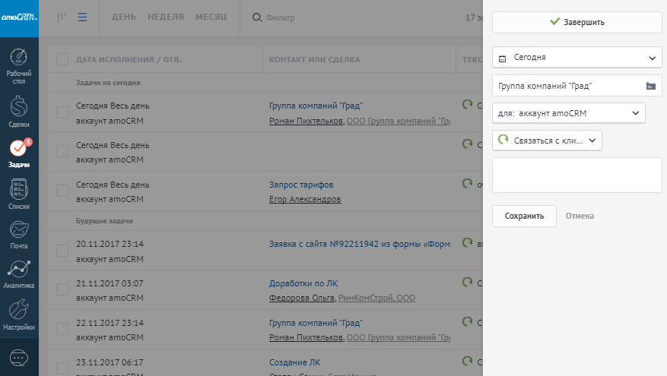Switch to list view icon
Viewport: 667px width, 376px height.
[83, 17]
